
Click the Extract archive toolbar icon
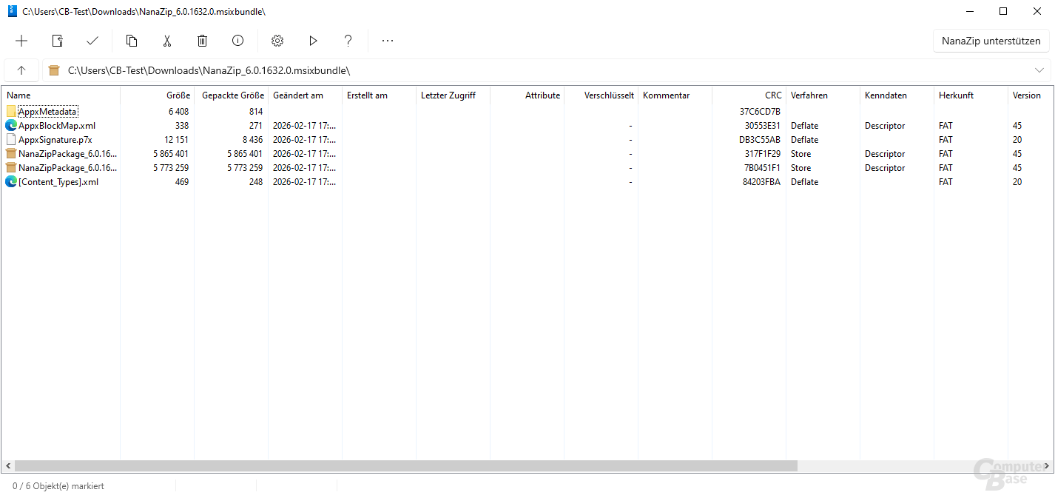click(57, 41)
